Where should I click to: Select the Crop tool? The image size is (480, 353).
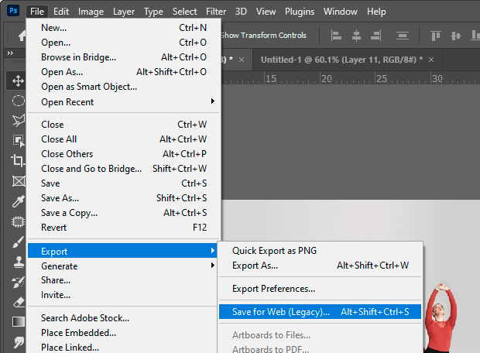pos(17,160)
